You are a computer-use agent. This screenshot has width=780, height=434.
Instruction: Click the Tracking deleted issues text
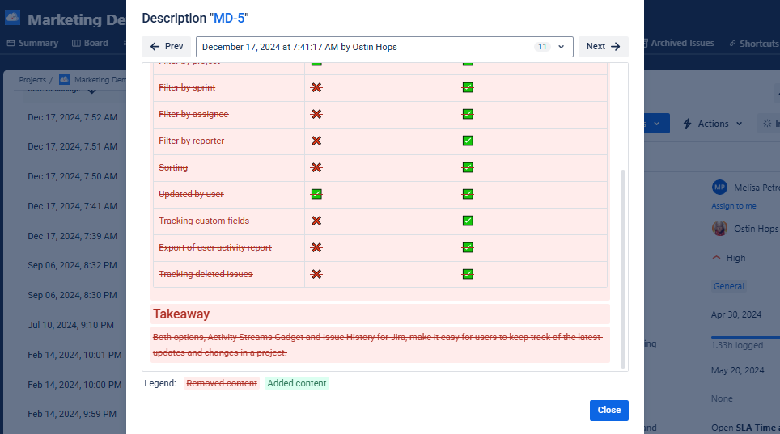tap(206, 274)
